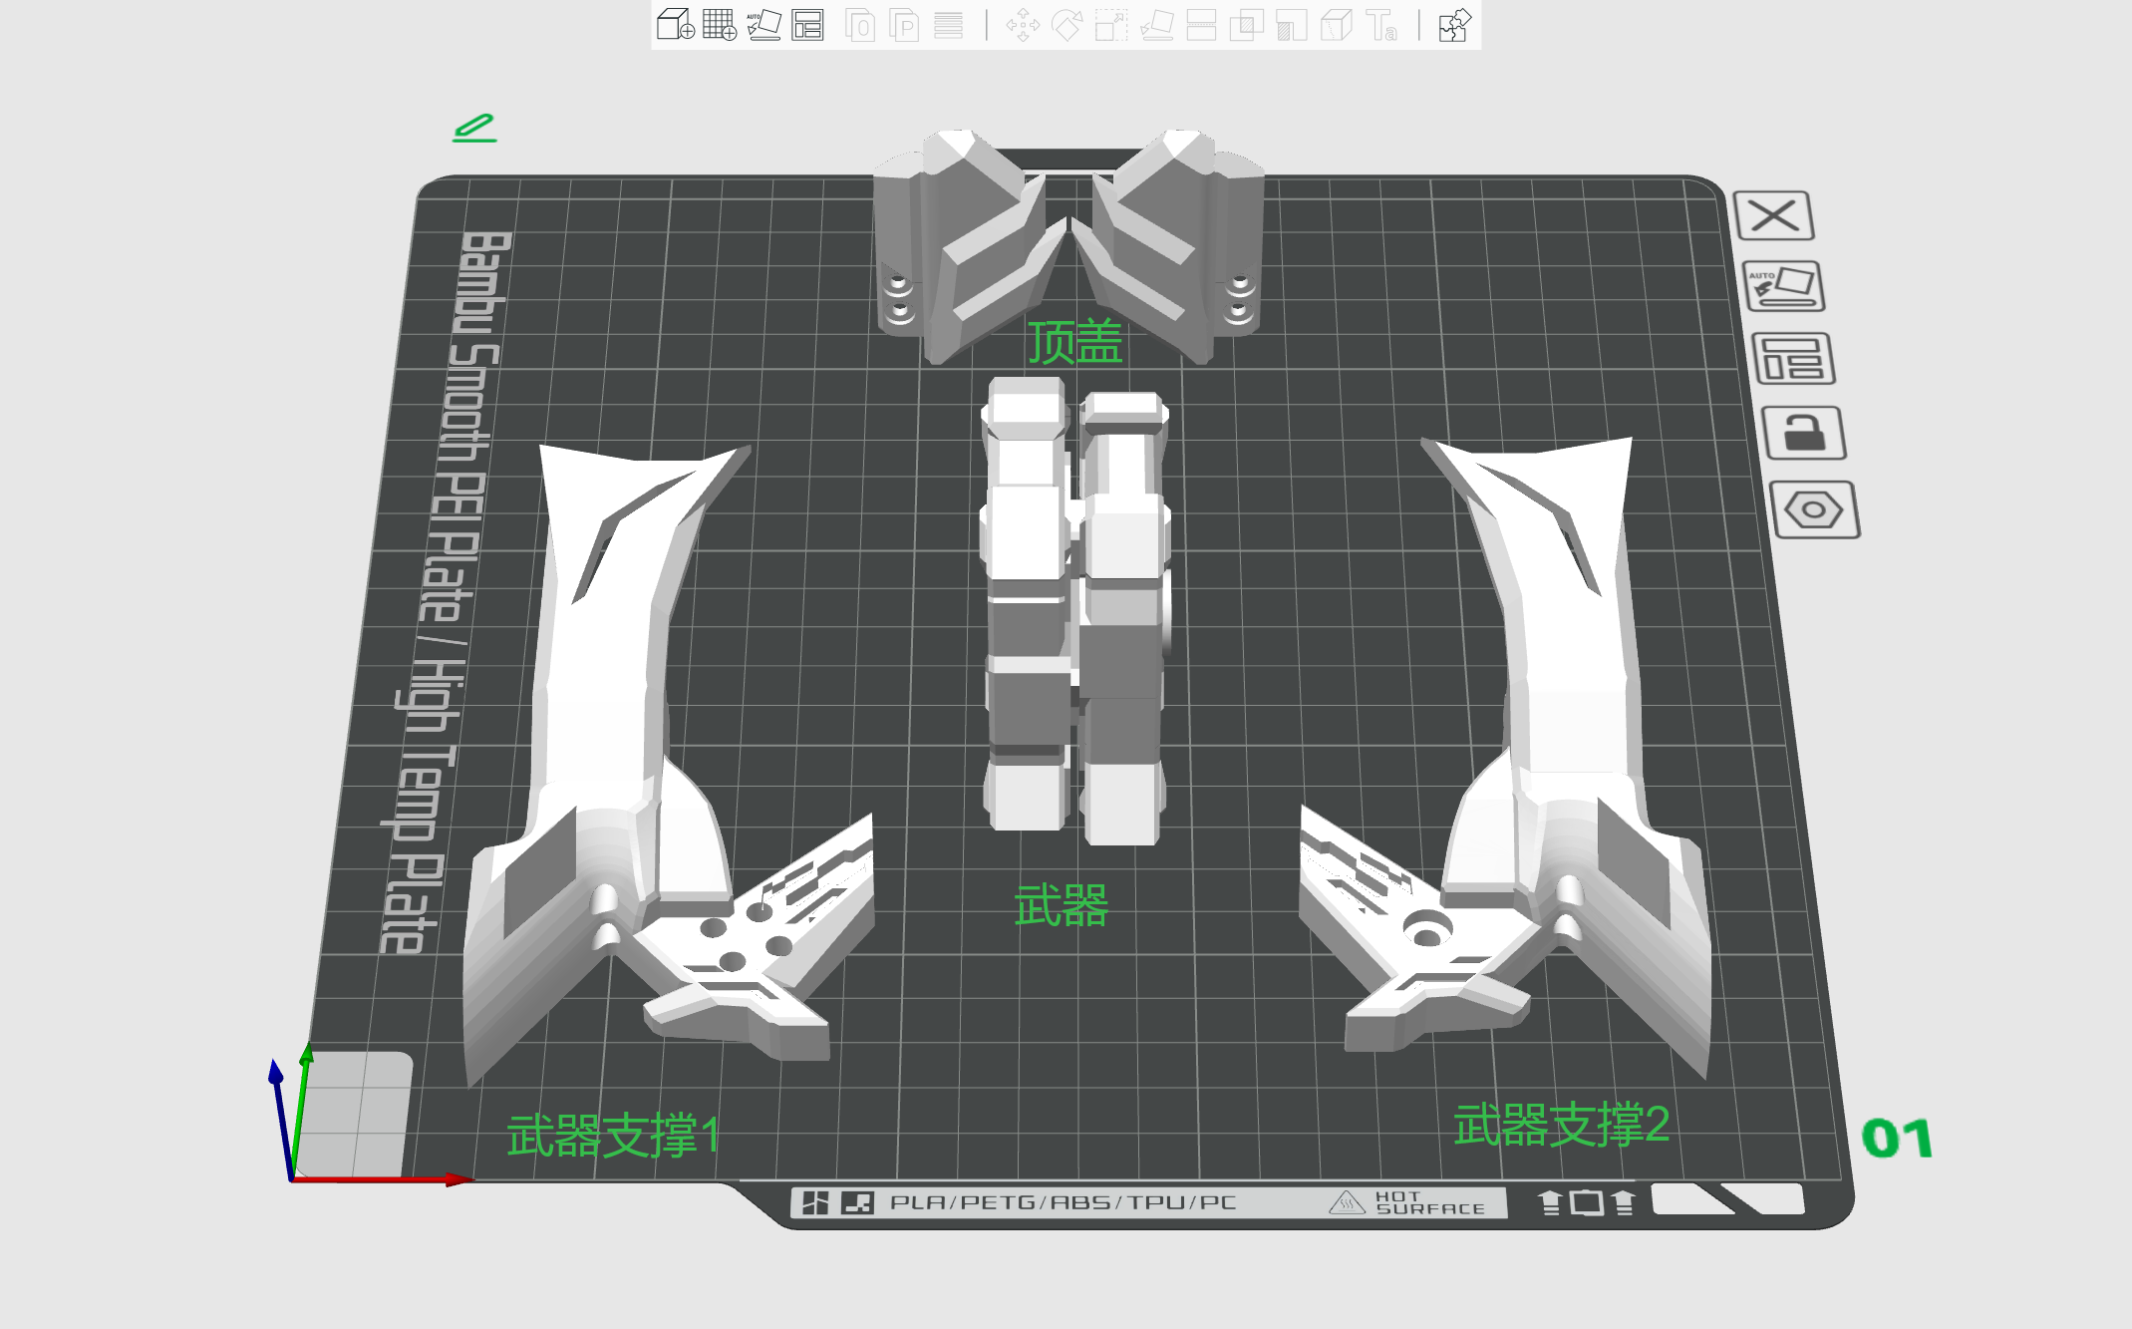2132x1329 pixels.
Task: Toggle the plate lock icon
Action: 1804,434
